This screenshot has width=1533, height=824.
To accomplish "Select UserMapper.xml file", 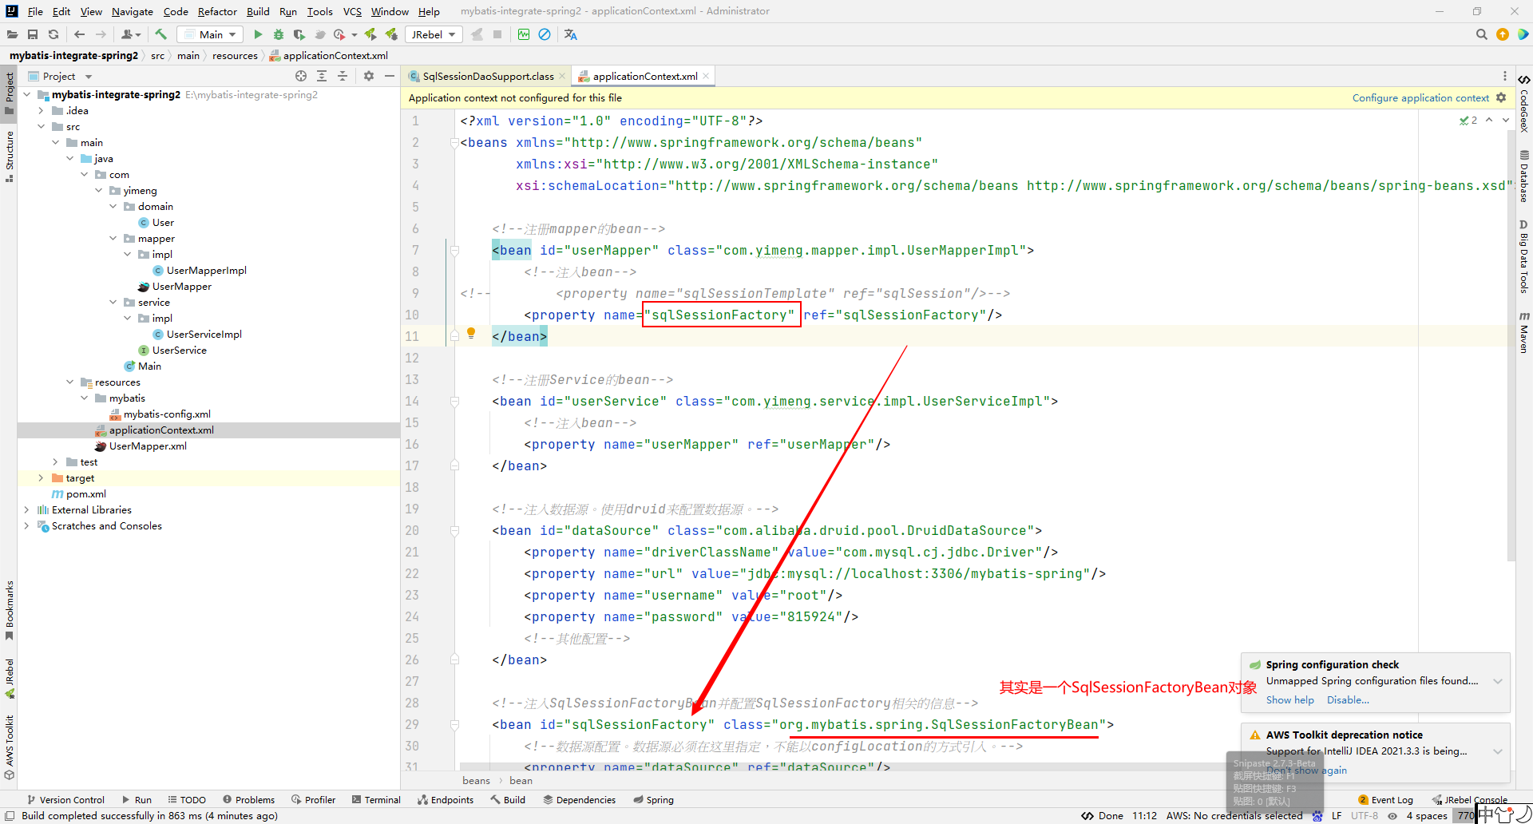I will pyautogui.click(x=148, y=446).
